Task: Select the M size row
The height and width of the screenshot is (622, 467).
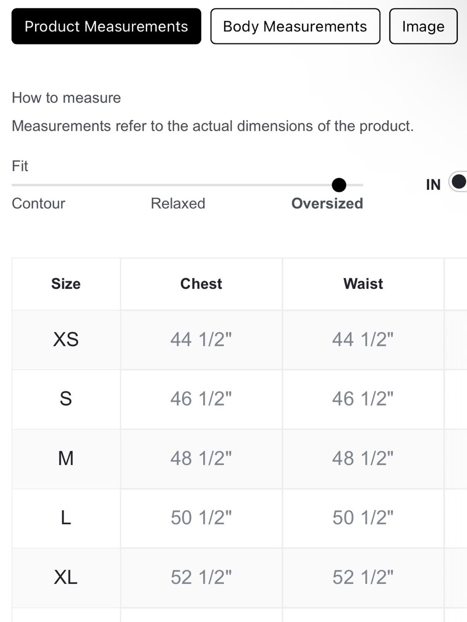Action: coord(239,459)
